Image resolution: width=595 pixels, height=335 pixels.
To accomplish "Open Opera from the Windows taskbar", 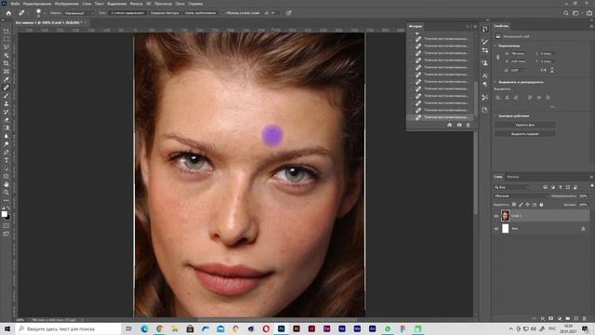I will pyautogui.click(x=266, y=328).
